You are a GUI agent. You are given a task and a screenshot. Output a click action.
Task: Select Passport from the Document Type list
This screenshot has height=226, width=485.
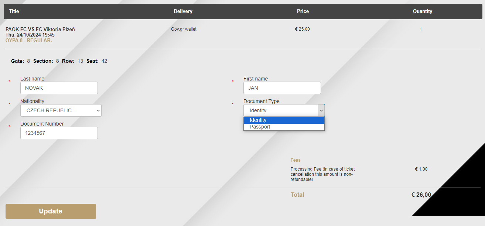coord(284,127)
